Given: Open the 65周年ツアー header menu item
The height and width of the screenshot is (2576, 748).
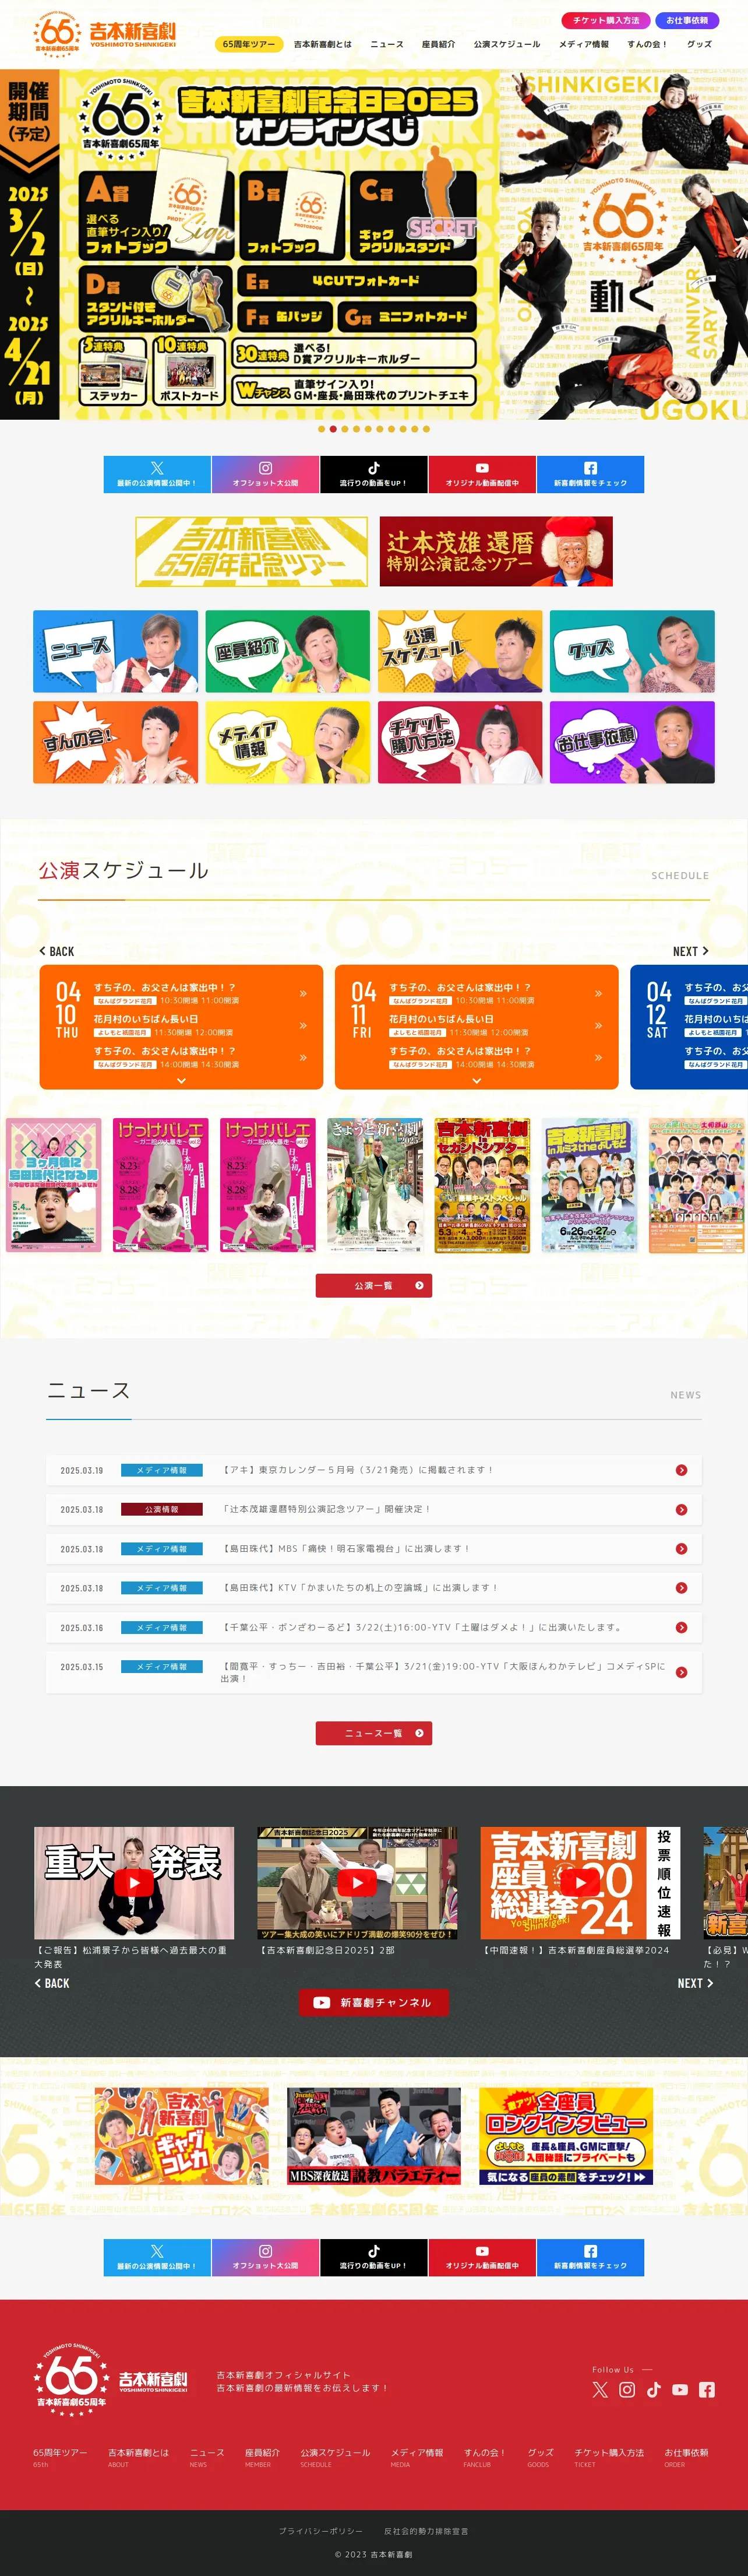Looking at the screenshot, I should point(248,44).
